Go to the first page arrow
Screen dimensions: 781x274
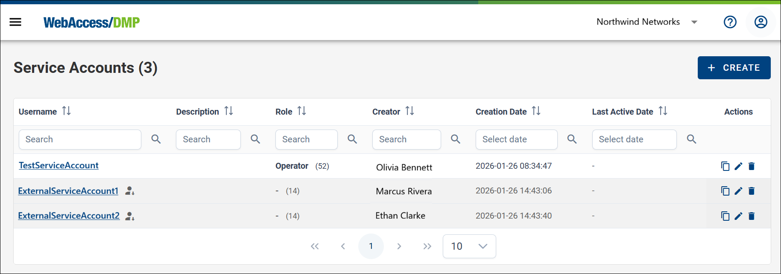click(x=315, y=246)
